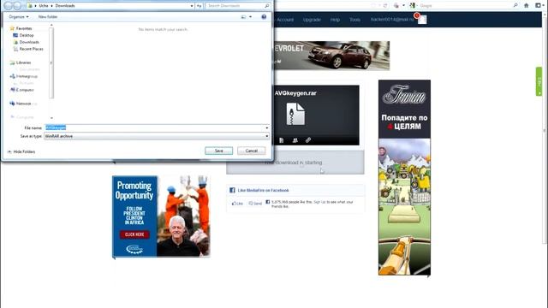Open Help in the MediaFire menu
Screen dimensions: 548x308
335,20
